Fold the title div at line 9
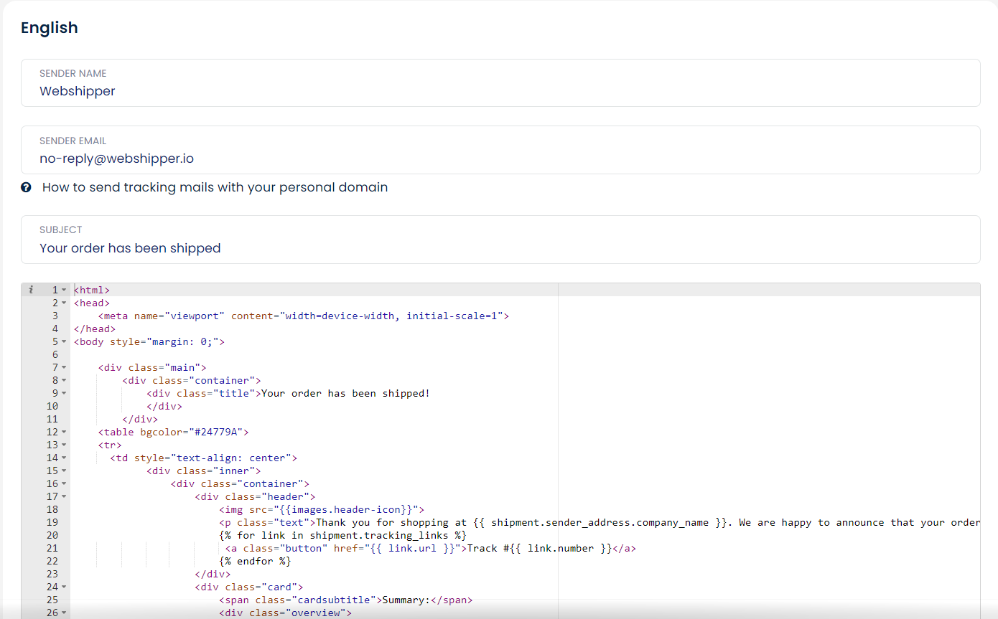This screenshot has width=998, height=619. click(64, 393)
